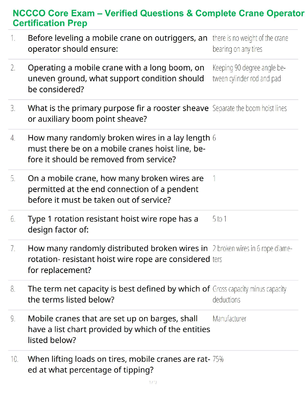The height and width of the screenshot is (396, 306).
Task: Click the page number at the page bottom
Action: (x=153, y=382)
